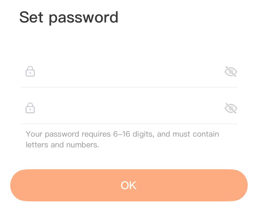
Task: Click the hidden-password eye icon on the second row
Action: [231, 108]
